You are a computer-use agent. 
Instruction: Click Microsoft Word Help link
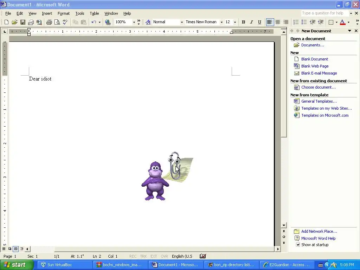318,238
